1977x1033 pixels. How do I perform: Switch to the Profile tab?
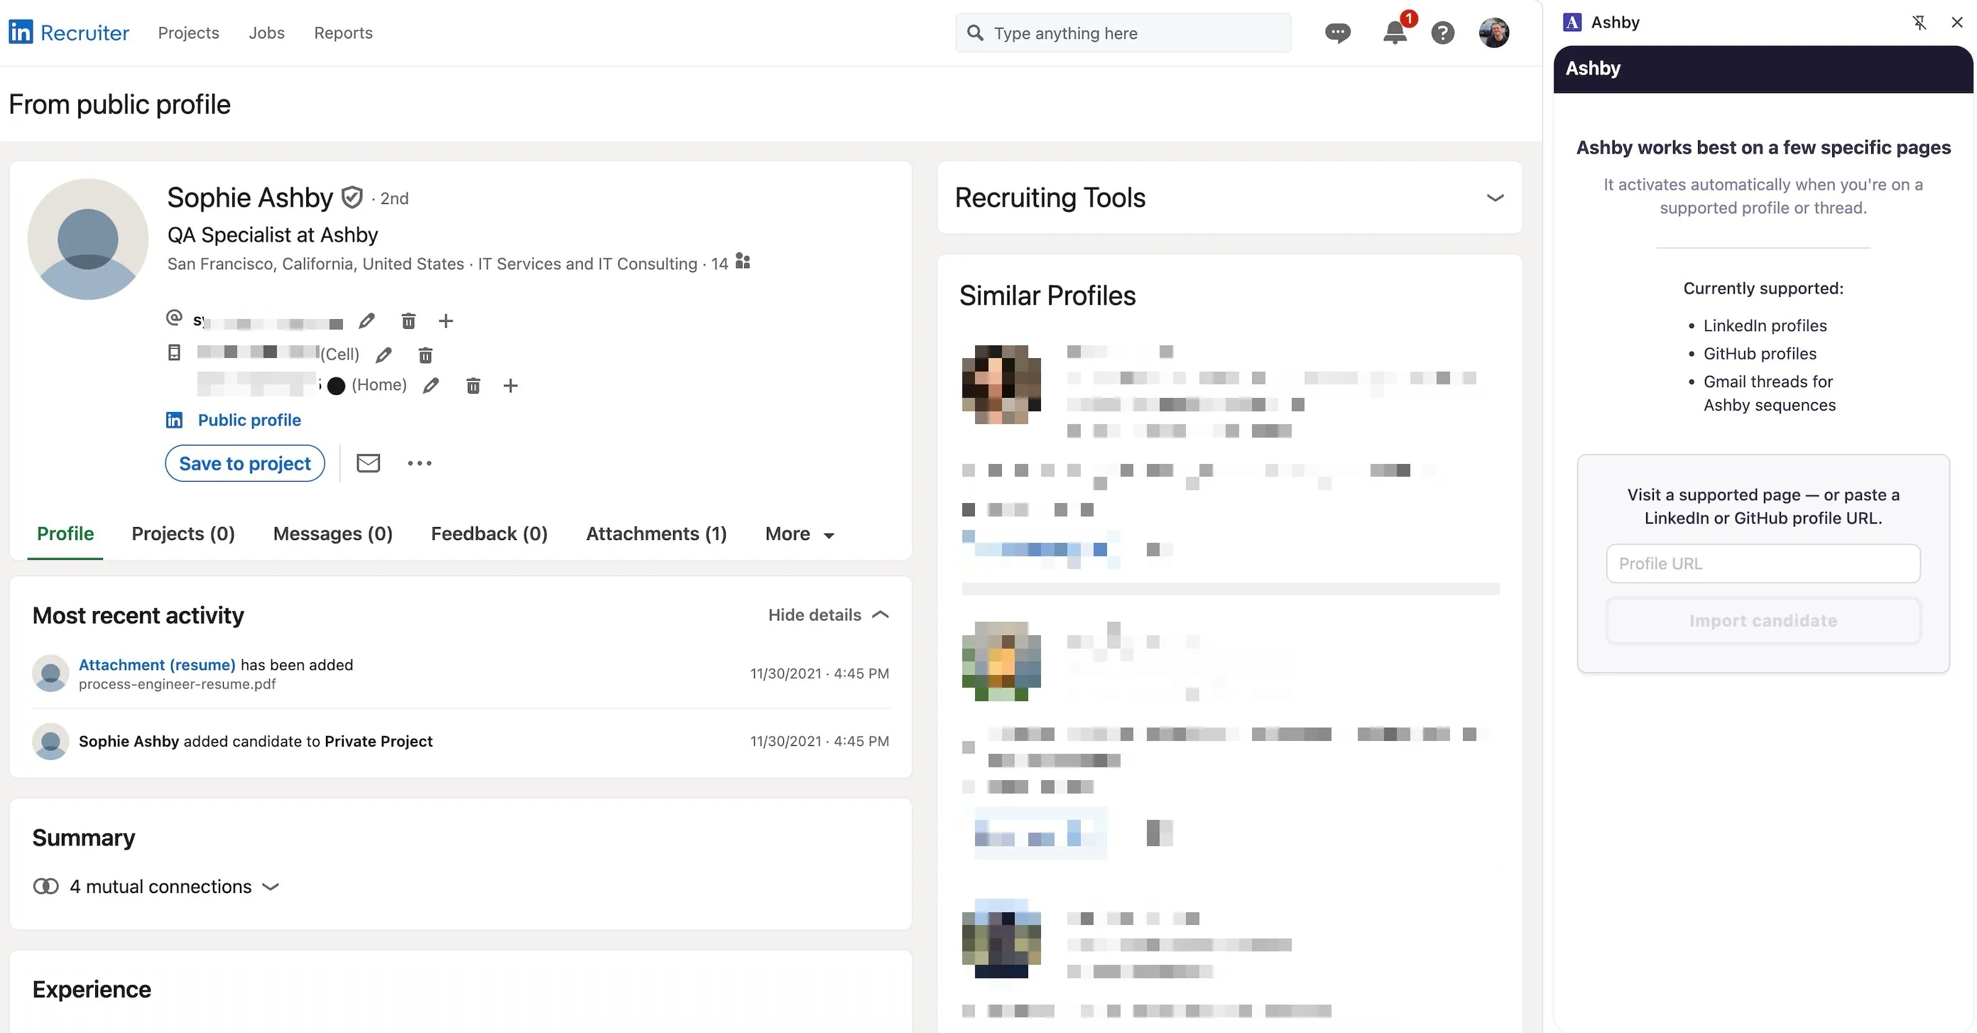point(65,534)
